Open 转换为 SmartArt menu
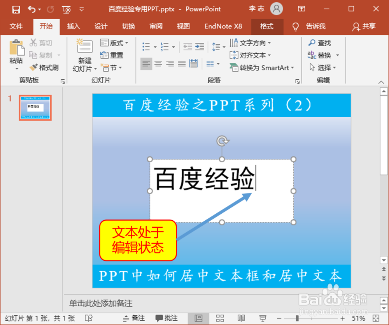This screenshot has height=325, width=389. (x=262, y=67)
